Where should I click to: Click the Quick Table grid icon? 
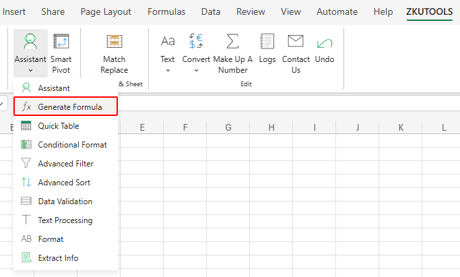[26, 125]
